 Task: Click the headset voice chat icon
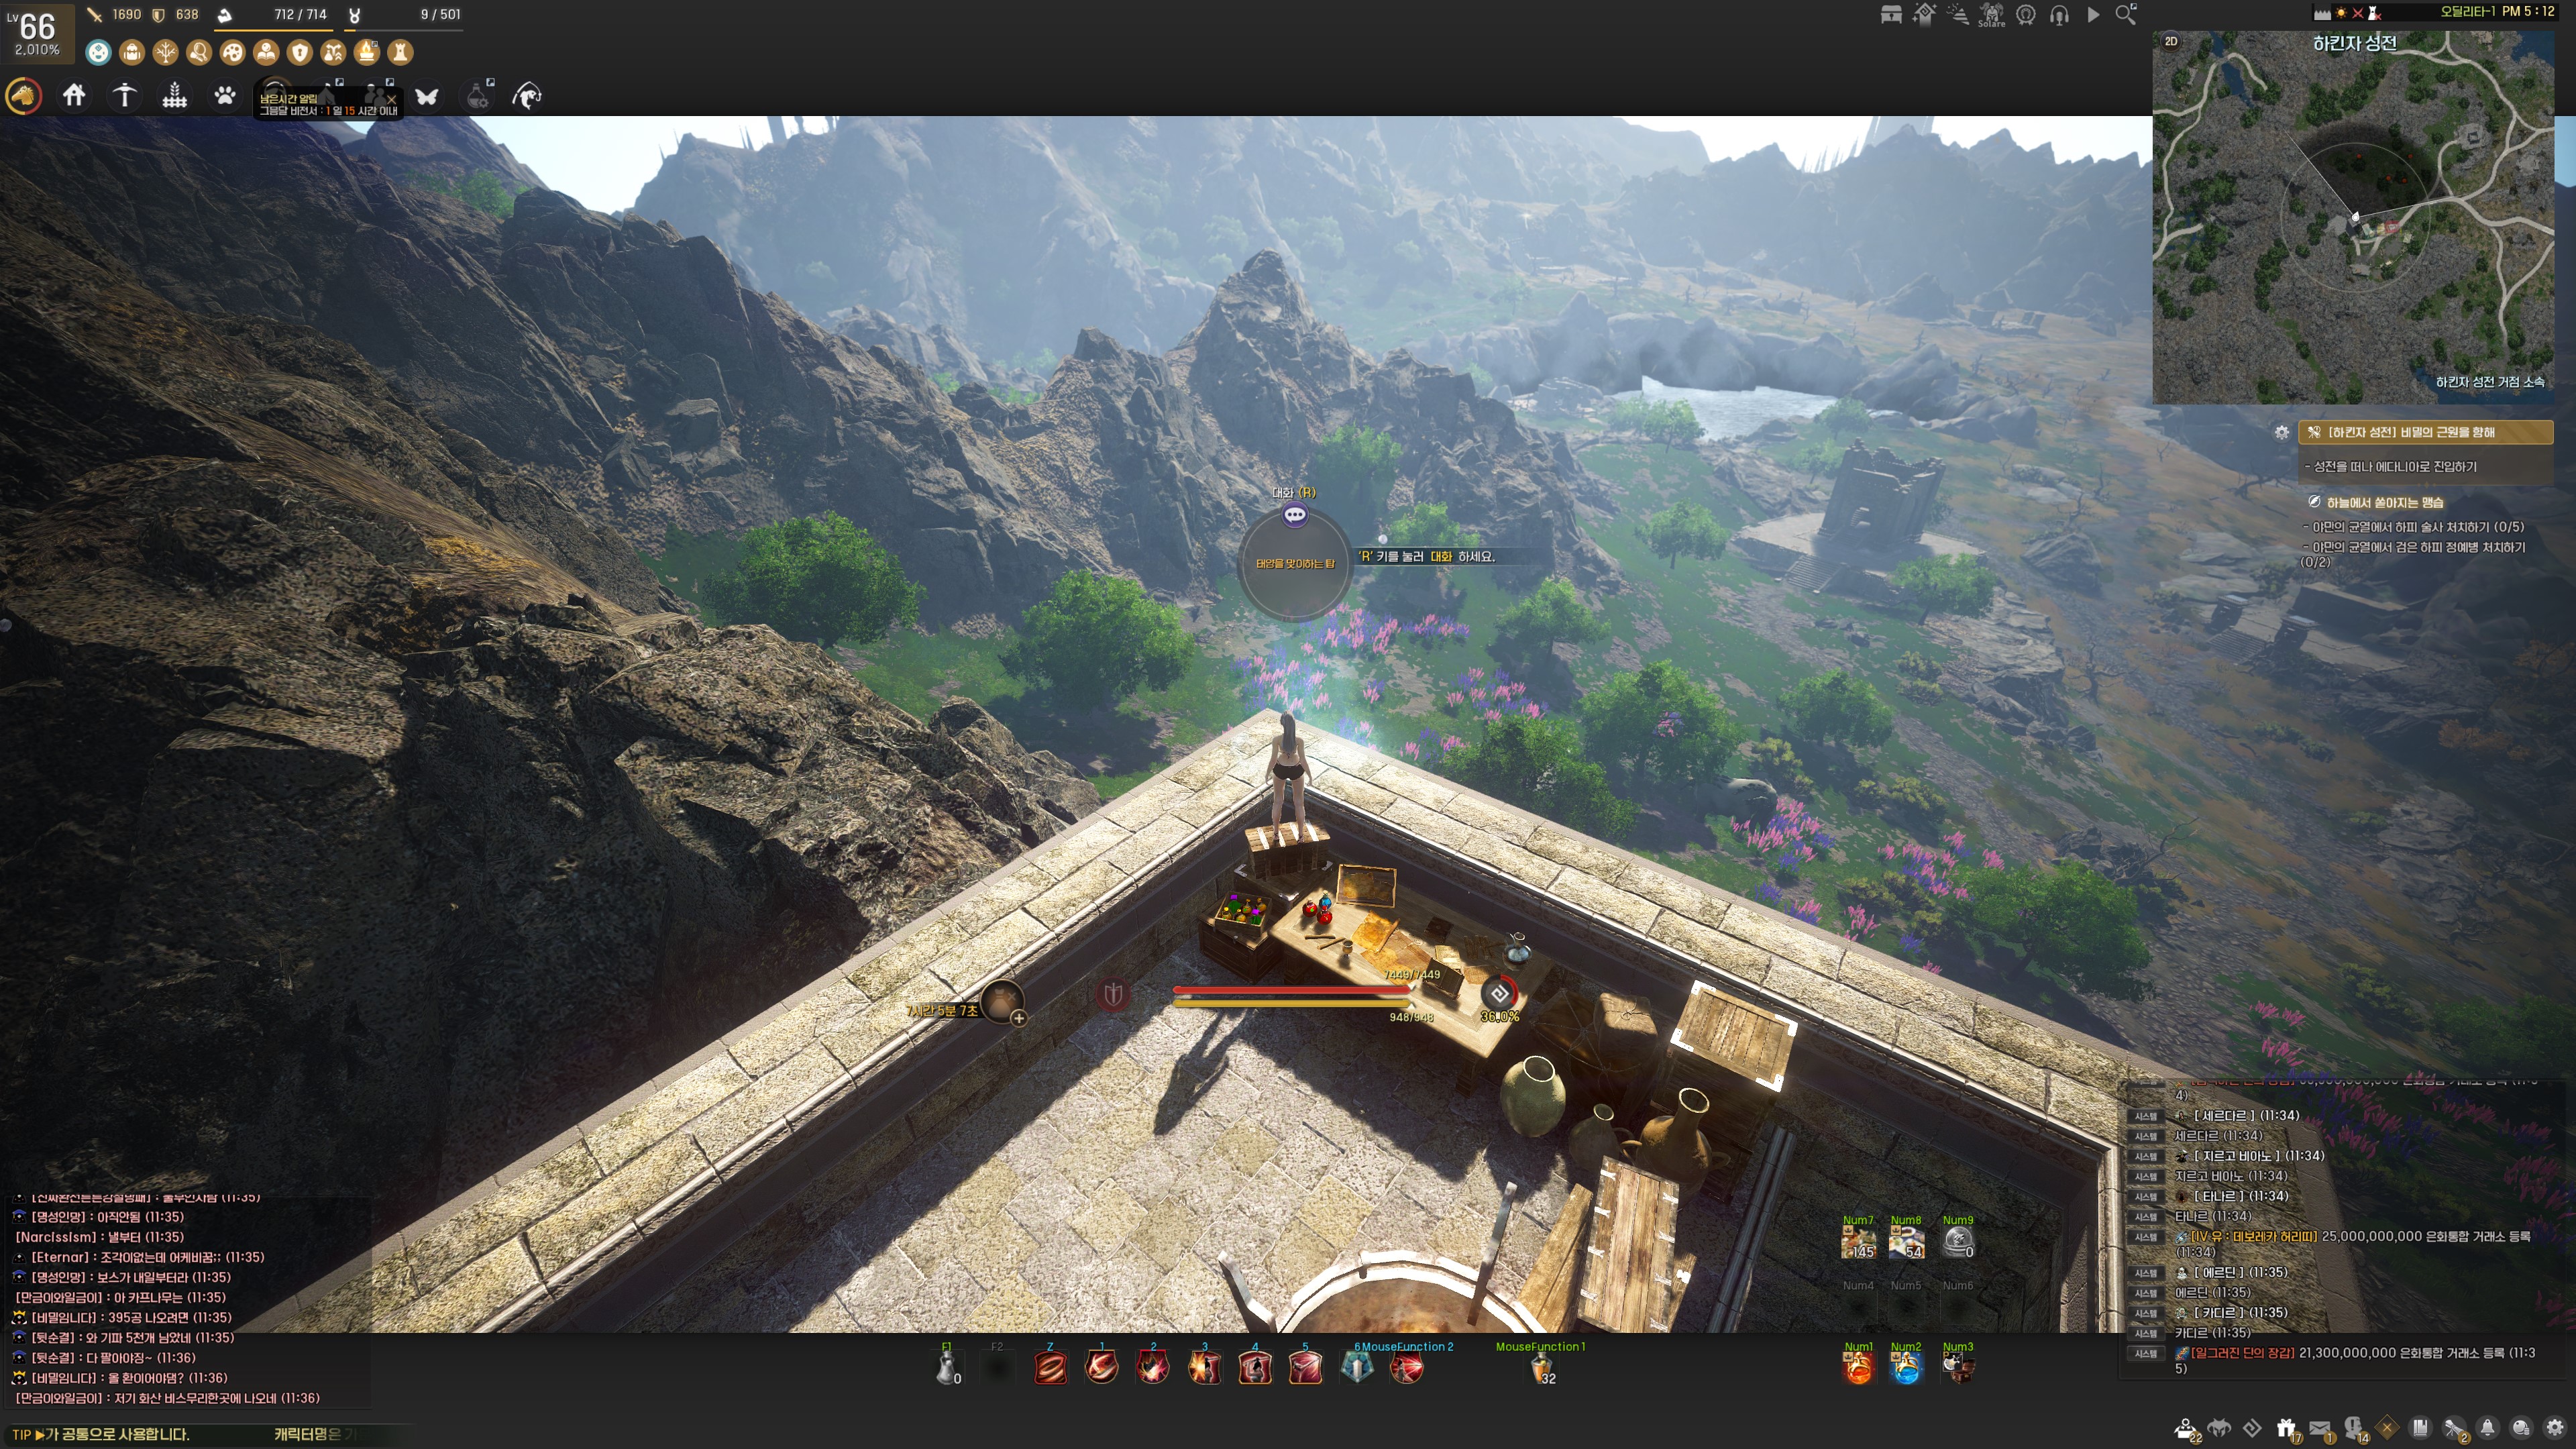(2059, 15)
